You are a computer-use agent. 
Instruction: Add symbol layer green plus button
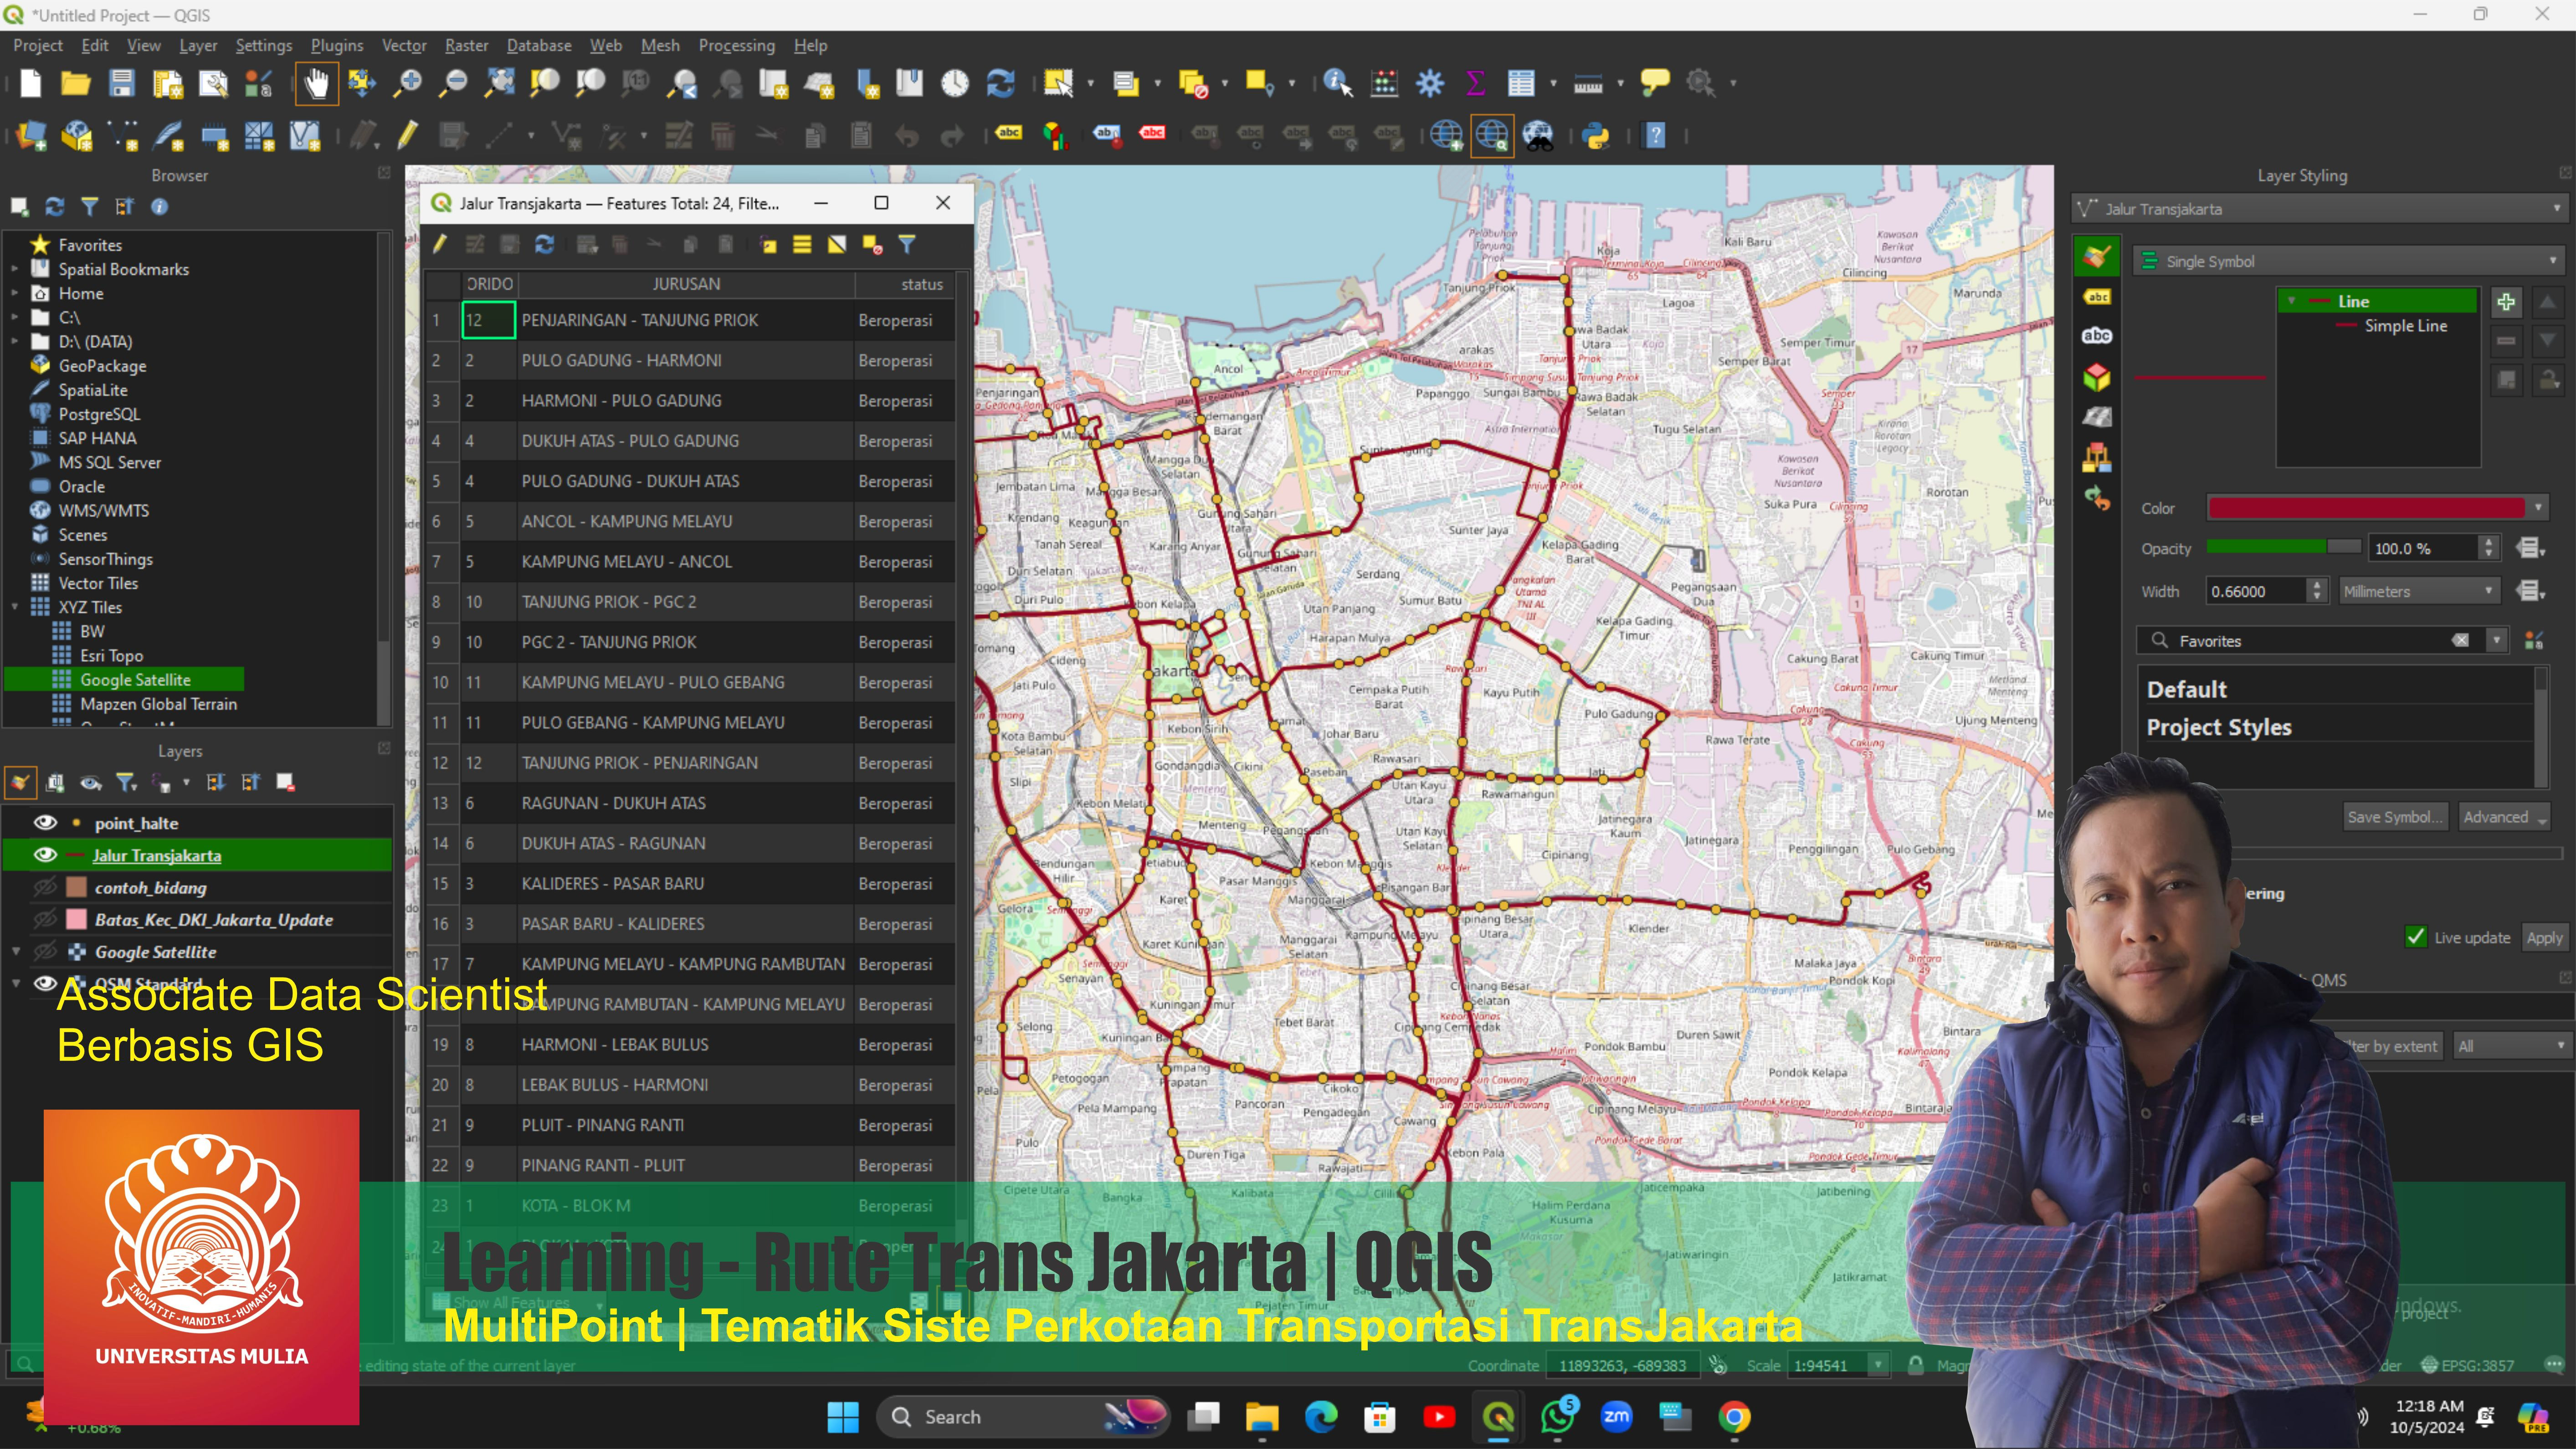pos(2506,302)
